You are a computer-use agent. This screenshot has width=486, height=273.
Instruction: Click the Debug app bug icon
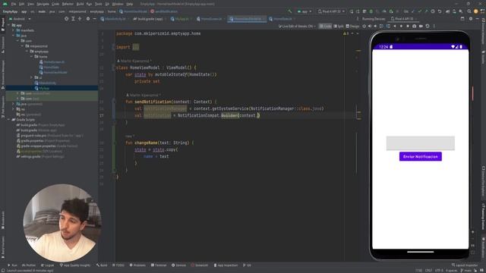click(x=371, y=11)
